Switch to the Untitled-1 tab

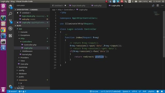coord(59,6)
